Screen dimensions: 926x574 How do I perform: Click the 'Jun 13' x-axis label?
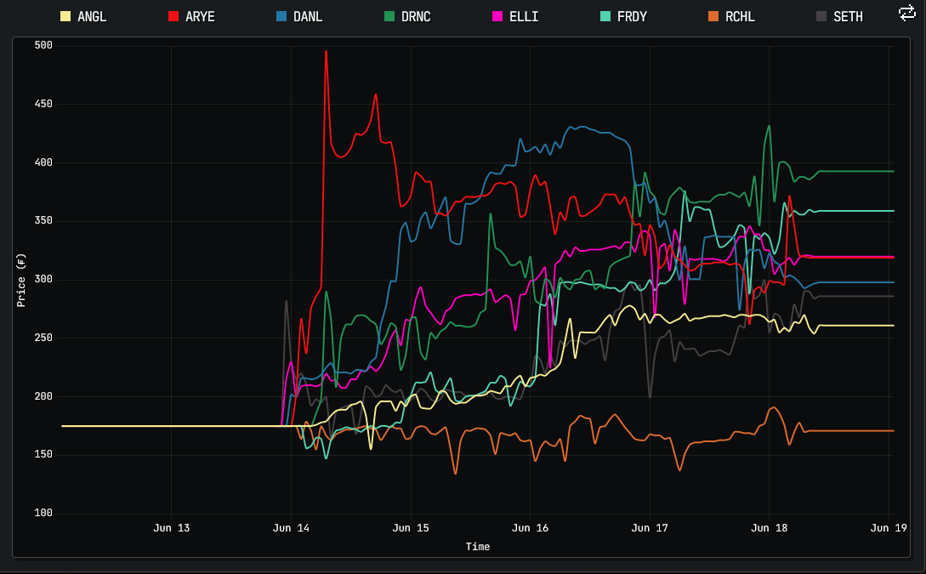click(x=171, y=528)
